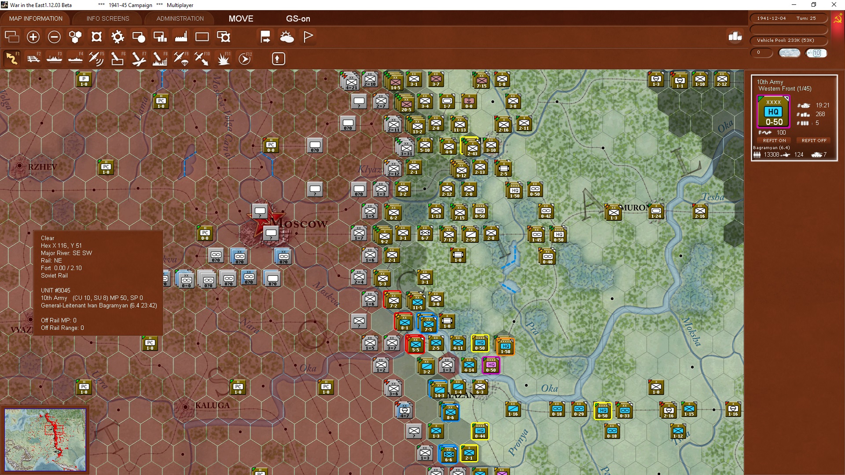Click the pennant flag icon
This screenshot has height=475, width=845.
tap(308, 37)
